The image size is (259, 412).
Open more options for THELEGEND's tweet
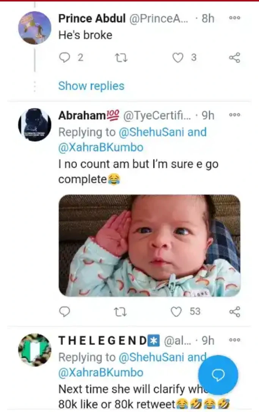(x=235, y=340)
